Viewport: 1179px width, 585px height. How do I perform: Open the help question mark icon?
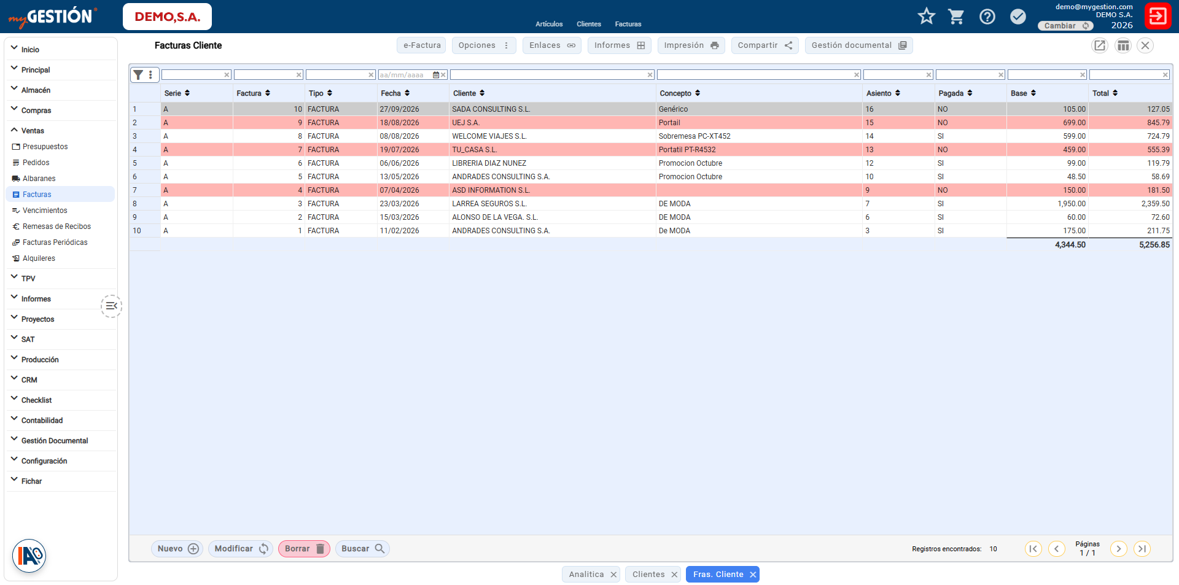click(987, 16)
